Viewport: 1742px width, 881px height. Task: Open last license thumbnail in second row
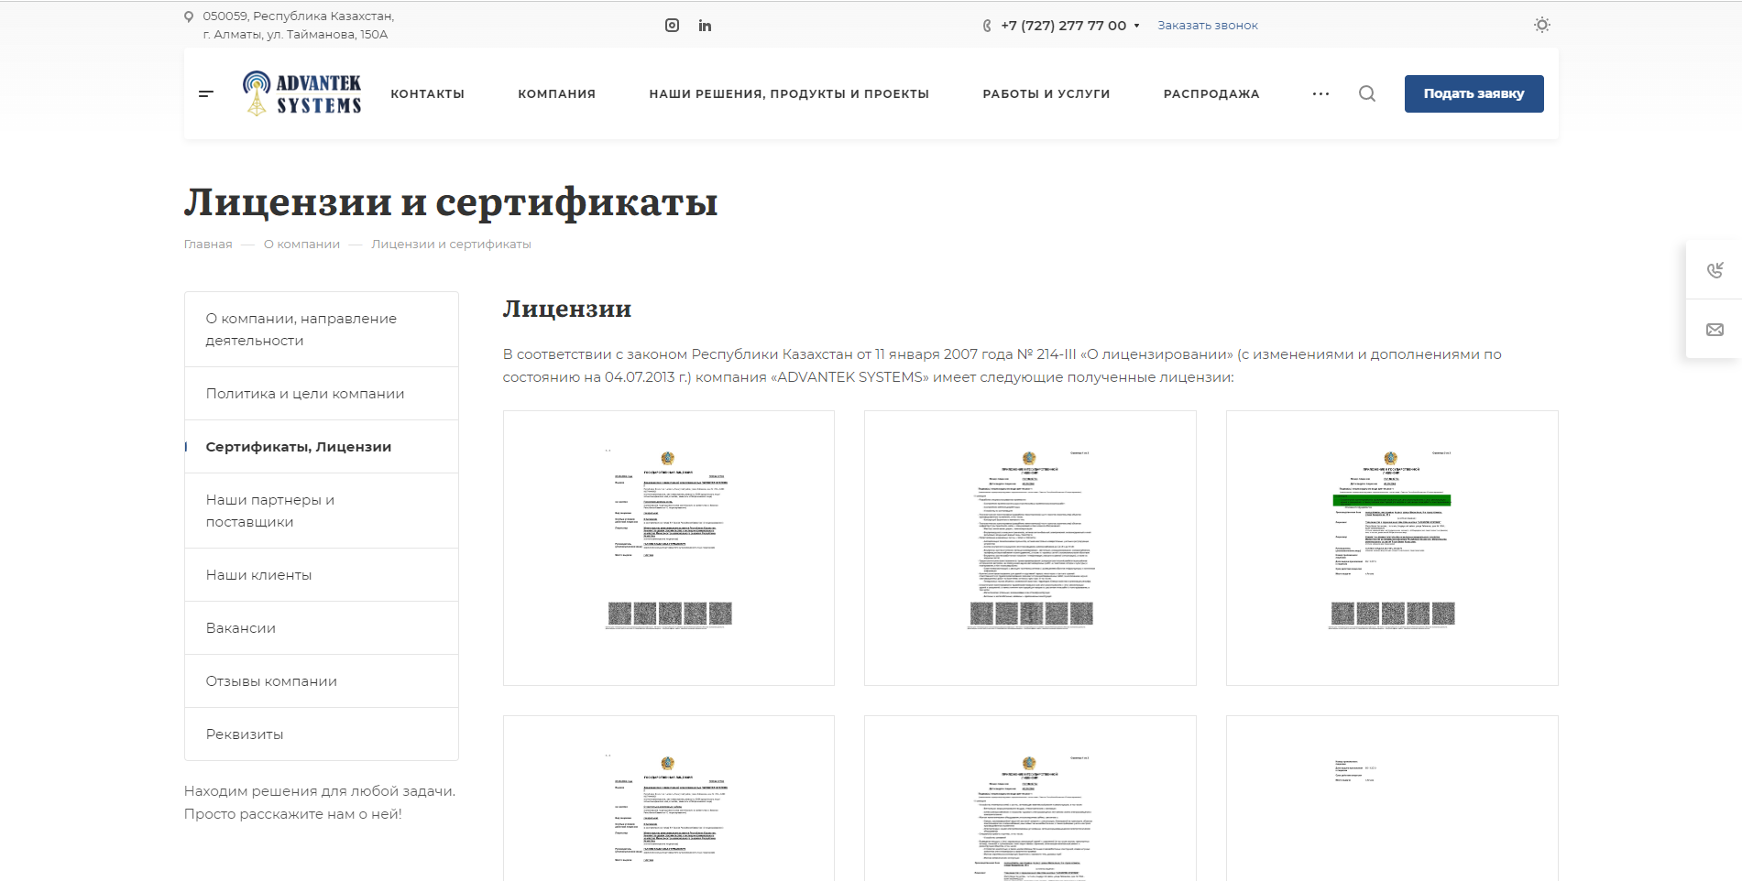[1392, 799]
